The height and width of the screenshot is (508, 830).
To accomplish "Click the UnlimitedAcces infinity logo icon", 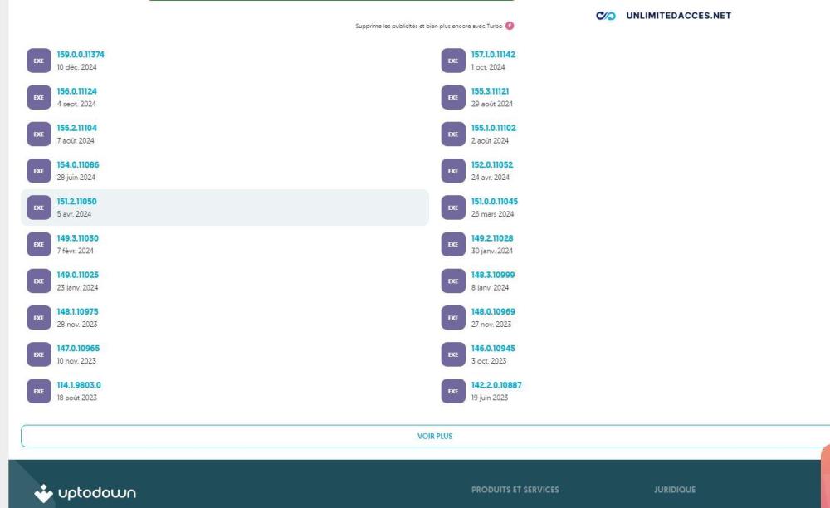I will point(606,16).
